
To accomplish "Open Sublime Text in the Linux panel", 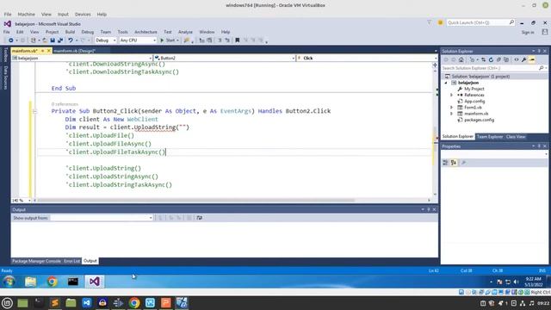I will tap(55, 302).
